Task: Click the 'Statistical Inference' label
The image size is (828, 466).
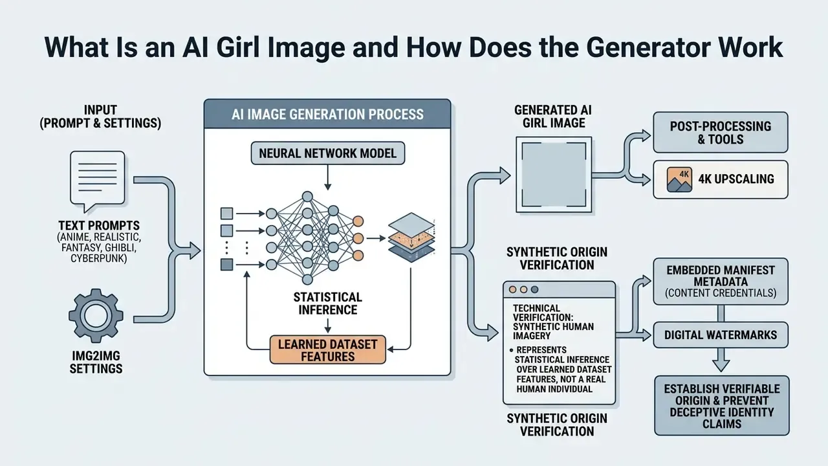Action: click(327, 304)
